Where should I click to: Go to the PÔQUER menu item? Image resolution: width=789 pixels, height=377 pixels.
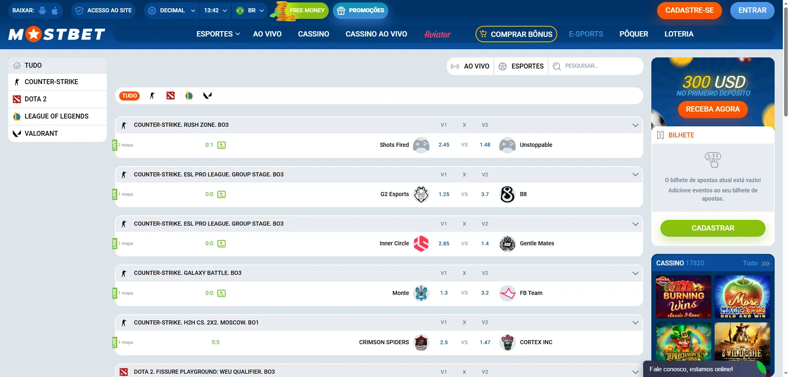[634, 34]
